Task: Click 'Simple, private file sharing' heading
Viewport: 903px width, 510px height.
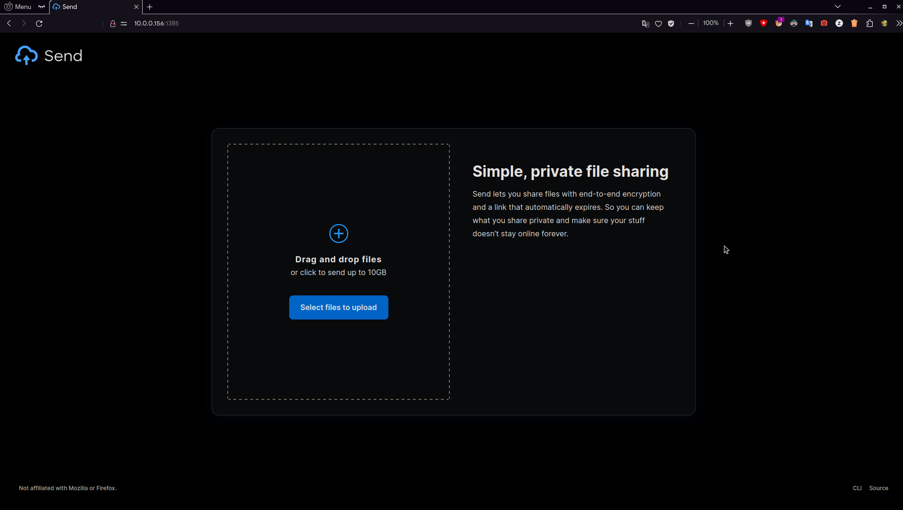Action: pos(570,171)
